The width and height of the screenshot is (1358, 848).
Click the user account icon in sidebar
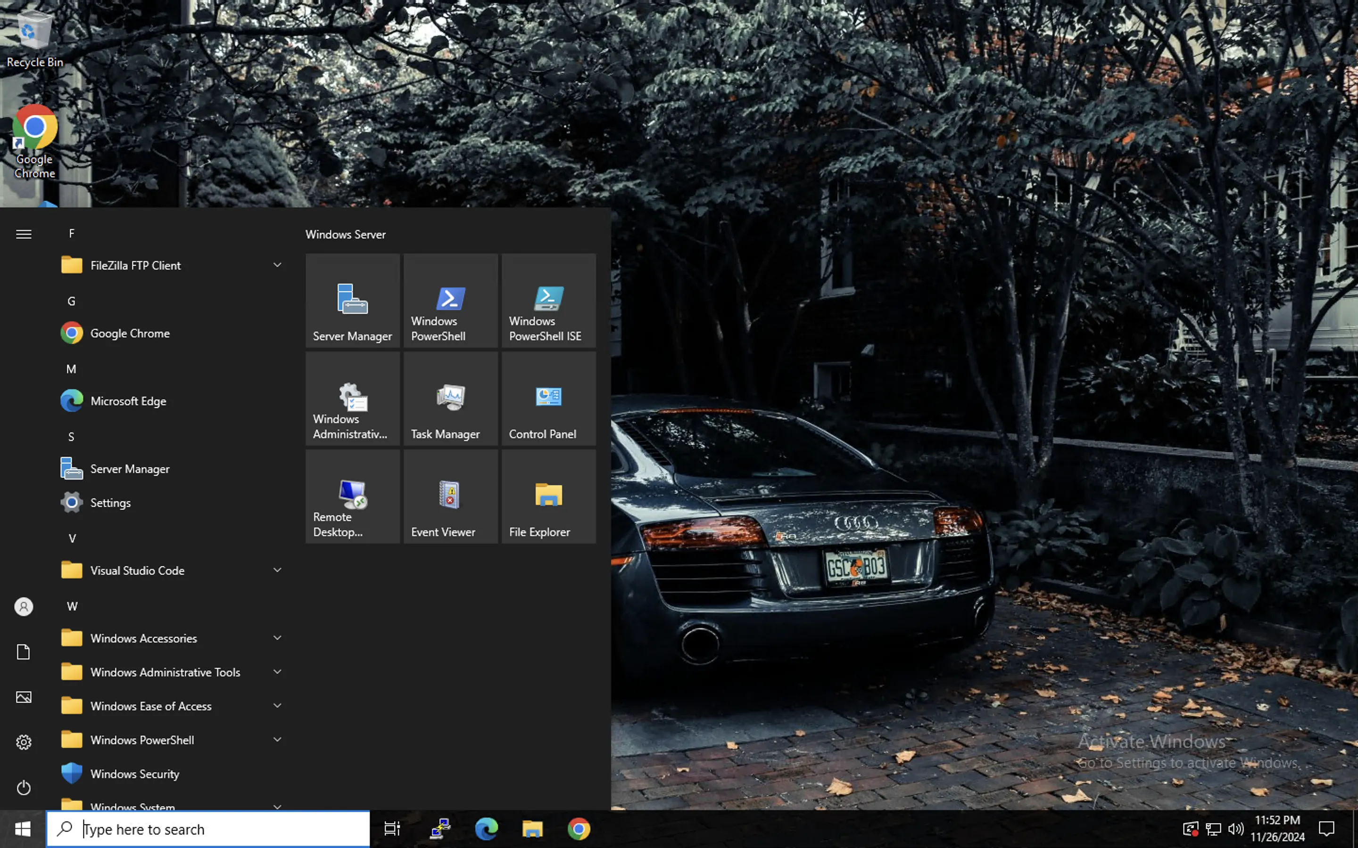pyautogui.click(x=24, y=606)
